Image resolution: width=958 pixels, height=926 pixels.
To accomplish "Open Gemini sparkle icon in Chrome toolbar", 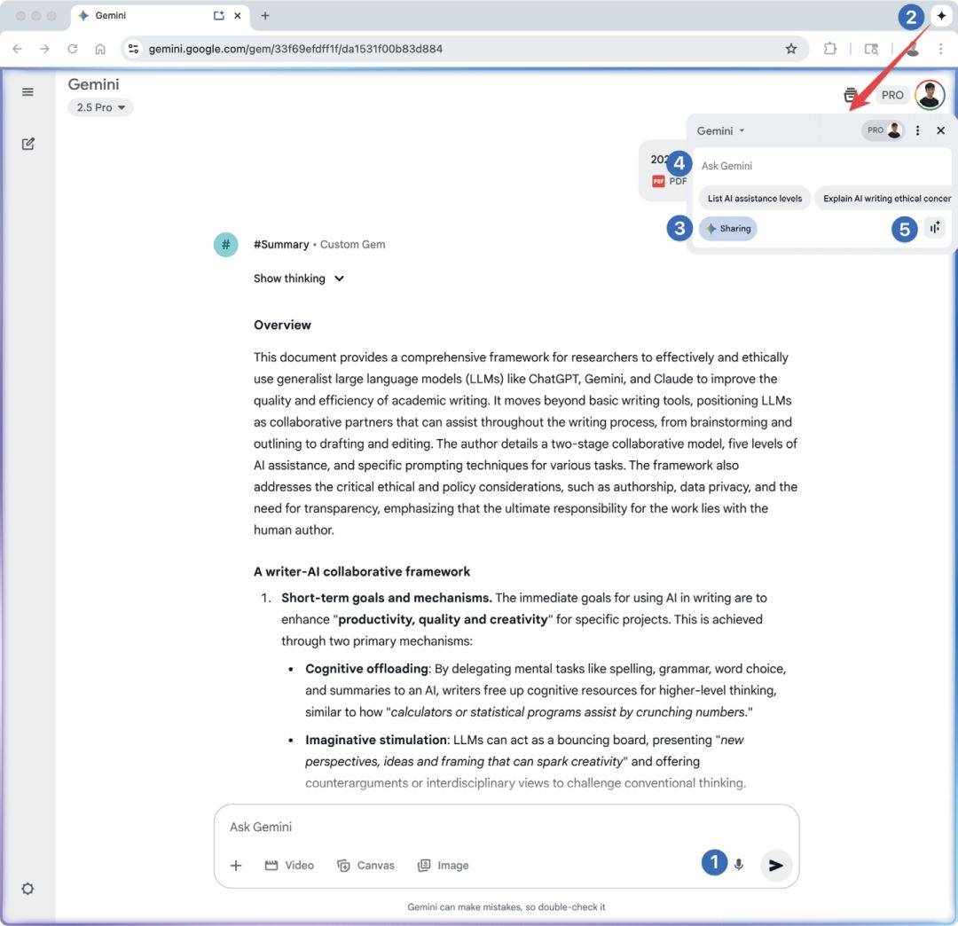I will (941, 16).
